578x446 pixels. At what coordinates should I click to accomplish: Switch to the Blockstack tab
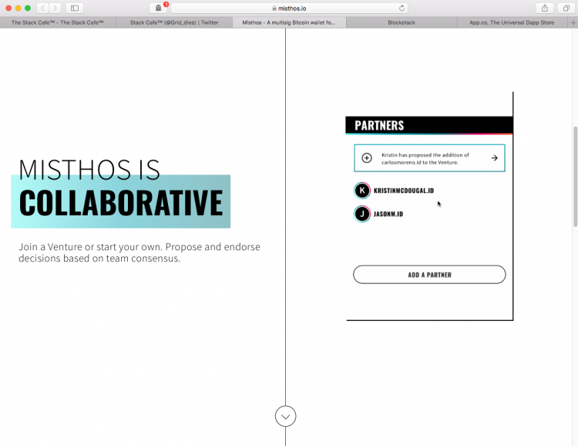(402, 22)
